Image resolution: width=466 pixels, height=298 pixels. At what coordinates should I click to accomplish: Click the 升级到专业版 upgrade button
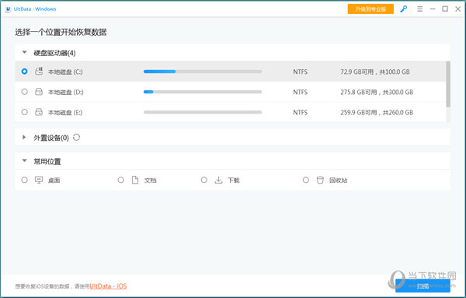(370, 9)
